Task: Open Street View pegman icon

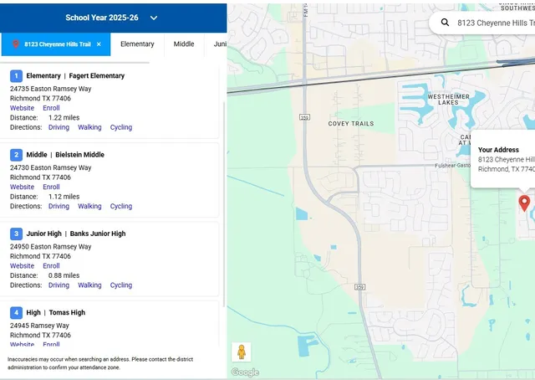Action: pyautogui.click(x=241, y=352)
